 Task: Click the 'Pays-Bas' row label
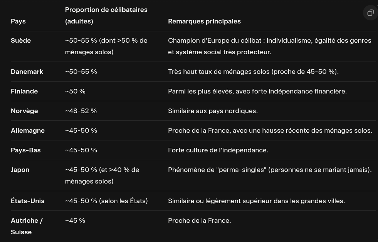click(26, 150)
